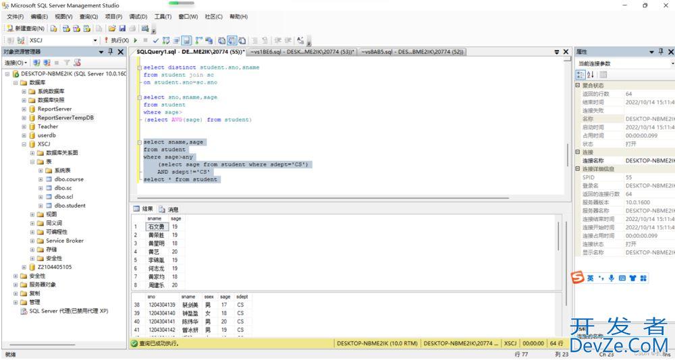Image resolution: width=675 pixels, height=360 pixels.
Task: Parse the query with the blue checkmark icon
Action: 155,40
